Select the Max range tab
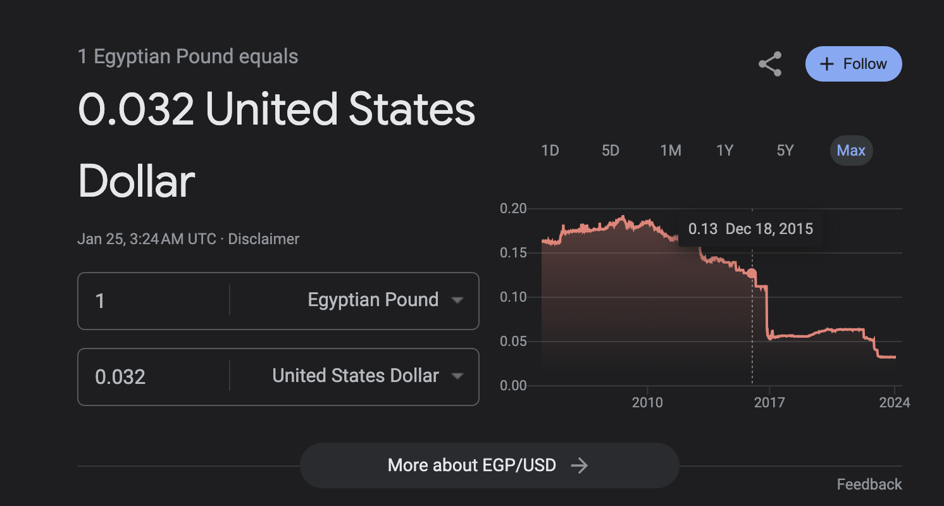The image size is (944, 506). [851, 151]
